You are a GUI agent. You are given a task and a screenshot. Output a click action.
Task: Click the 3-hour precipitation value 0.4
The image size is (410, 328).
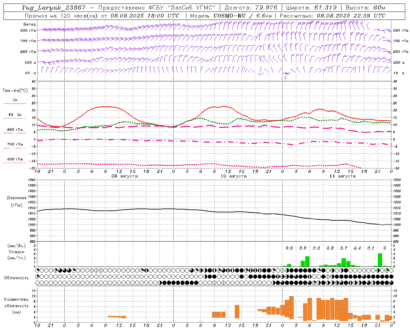pos(357,248)
